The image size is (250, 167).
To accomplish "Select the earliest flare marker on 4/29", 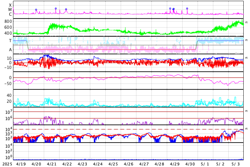I will (x=170, y=8).
